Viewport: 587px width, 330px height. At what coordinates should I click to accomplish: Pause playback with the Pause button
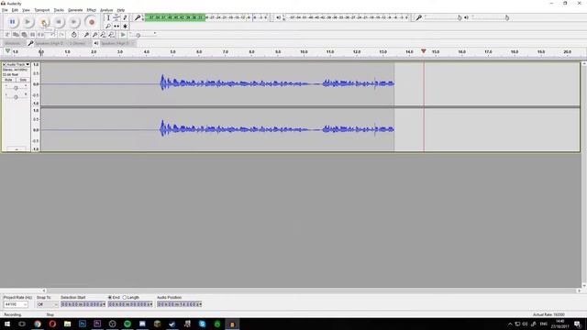tap(12, 22)
